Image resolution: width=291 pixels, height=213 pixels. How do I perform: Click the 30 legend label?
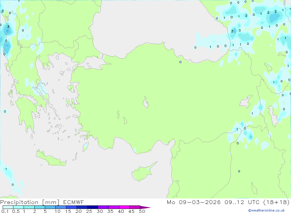[100, 211]
